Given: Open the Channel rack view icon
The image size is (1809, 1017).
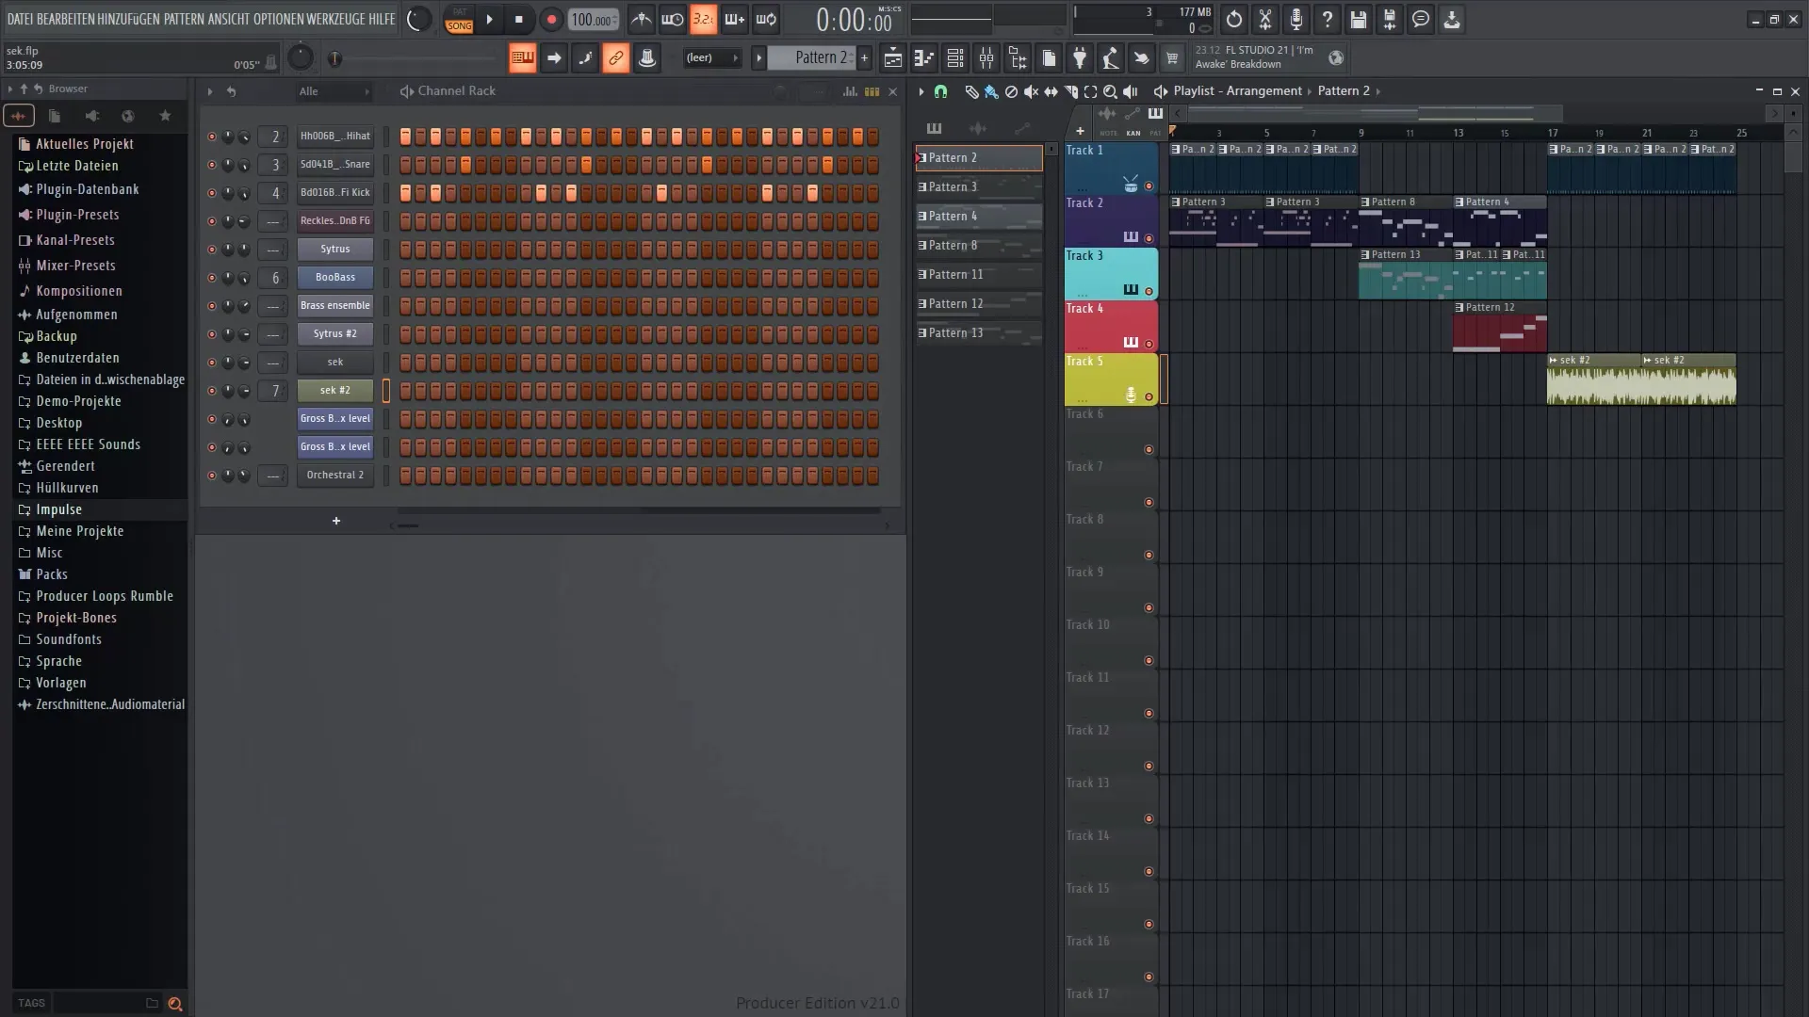Looking at the screenshot, I should [x=955, y=58].
